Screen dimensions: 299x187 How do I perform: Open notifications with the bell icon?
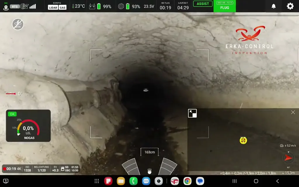[273, 6]
